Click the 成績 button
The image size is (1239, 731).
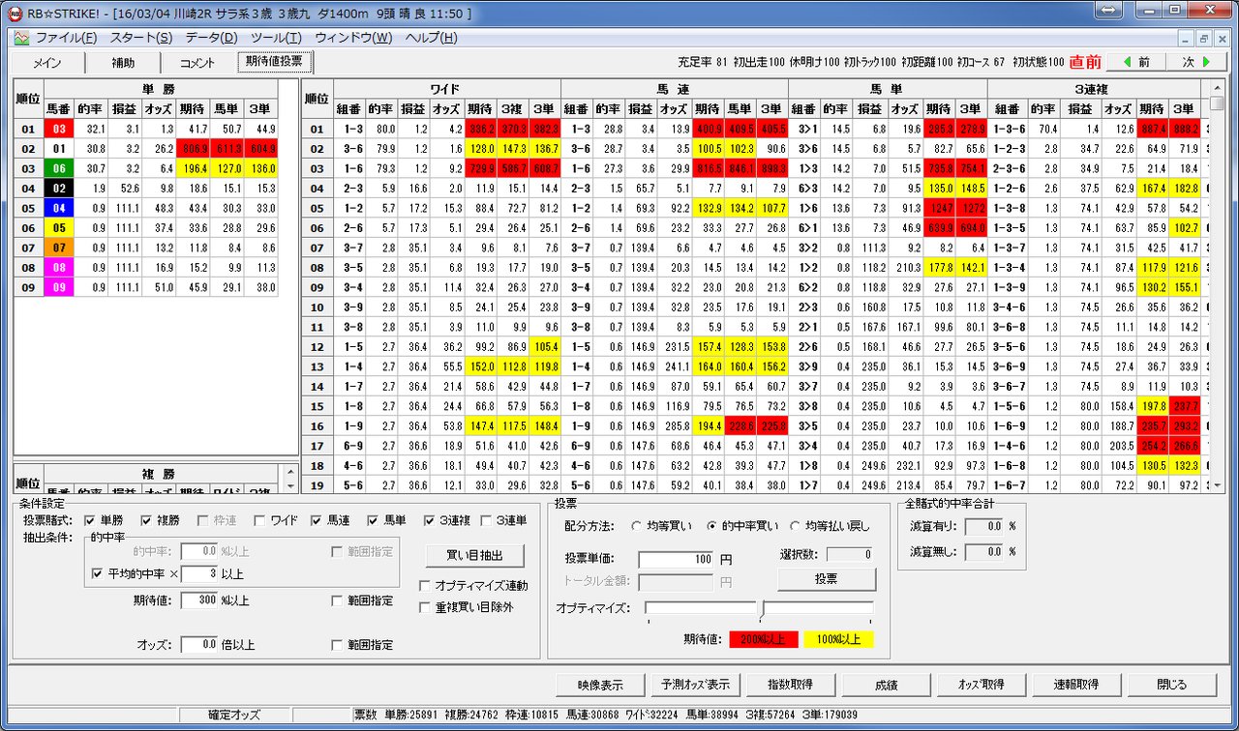coord(886,685)
